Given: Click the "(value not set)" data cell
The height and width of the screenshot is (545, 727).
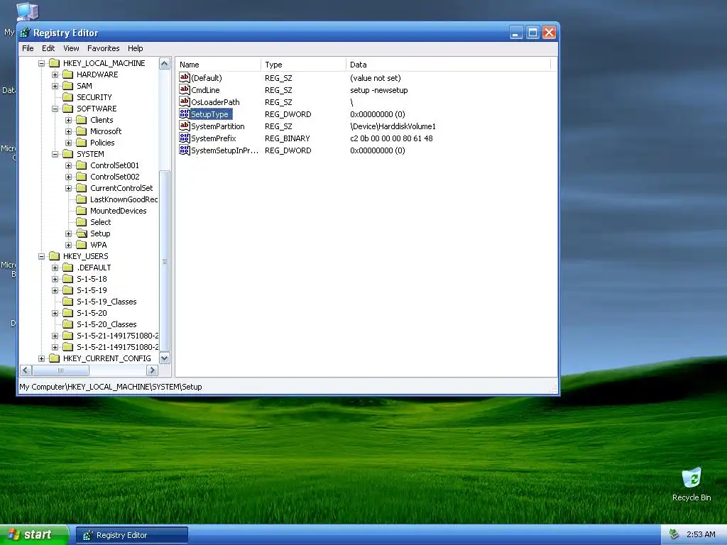Looking at the screenshot, I should (x=375, y=78).
